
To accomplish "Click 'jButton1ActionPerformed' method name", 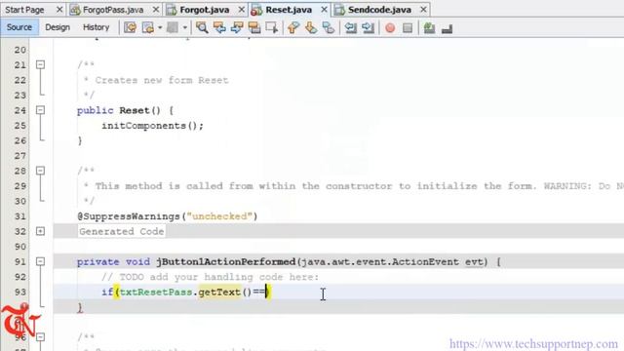I will pos(225,262).
